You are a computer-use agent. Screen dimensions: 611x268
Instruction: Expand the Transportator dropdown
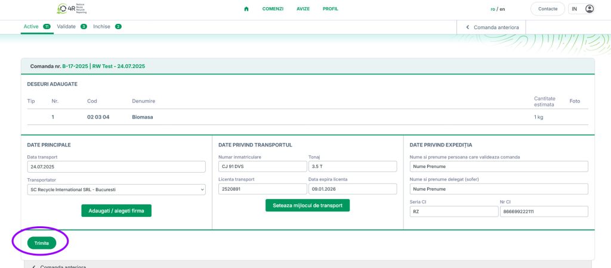click(x=116, y=189)
